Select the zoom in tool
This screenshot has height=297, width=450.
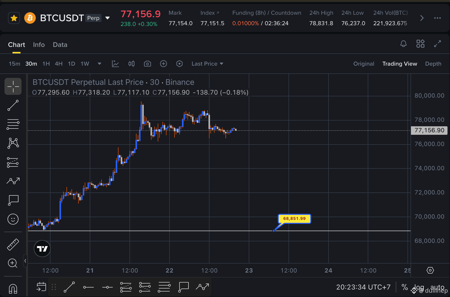point(12,263)
